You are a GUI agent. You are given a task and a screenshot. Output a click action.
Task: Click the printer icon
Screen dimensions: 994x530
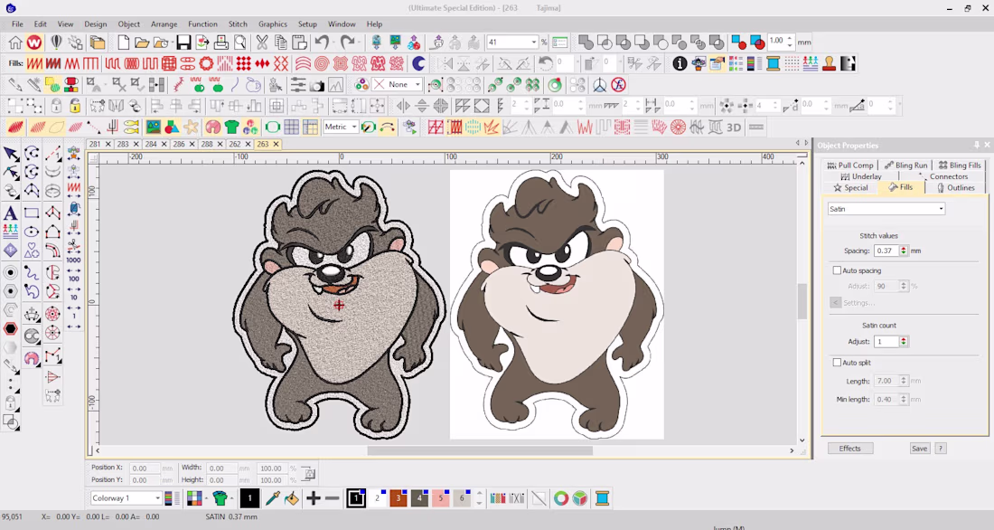click(x=221, y=43)
